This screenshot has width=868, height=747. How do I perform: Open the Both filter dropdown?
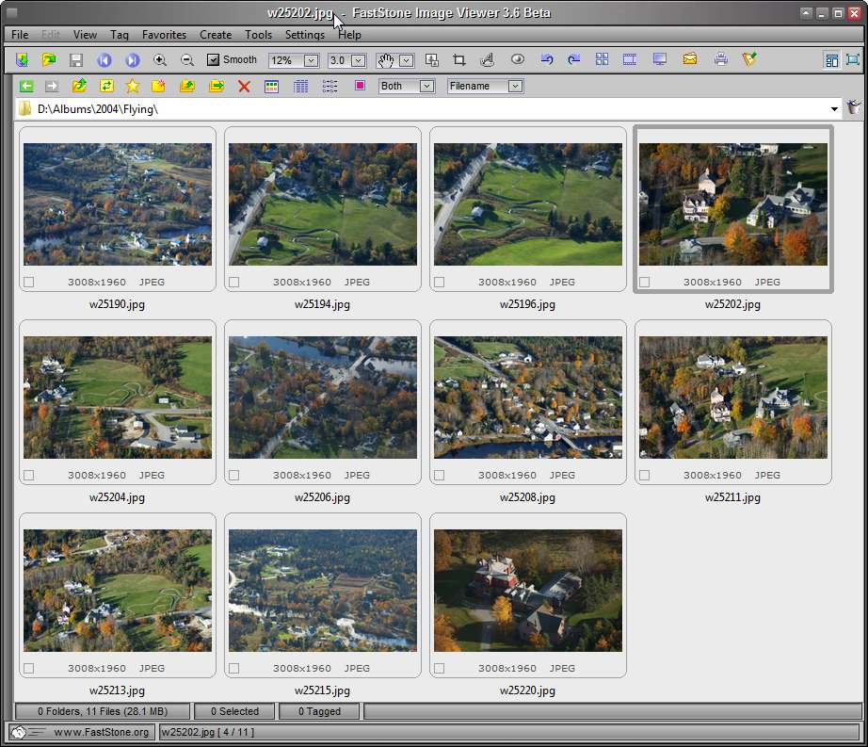426,87
